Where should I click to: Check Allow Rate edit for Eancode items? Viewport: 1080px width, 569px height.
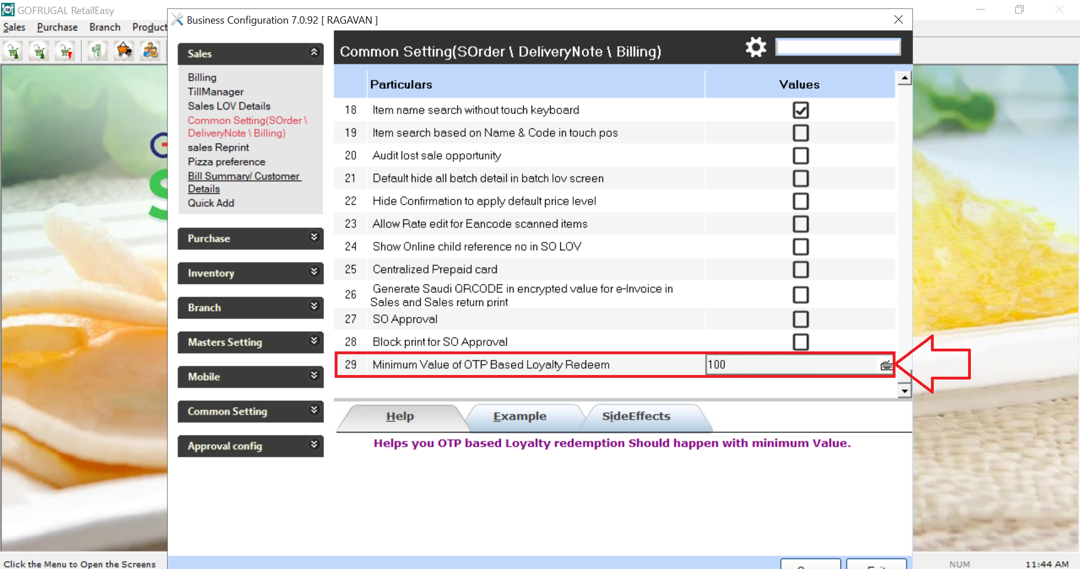click(800, 224)
